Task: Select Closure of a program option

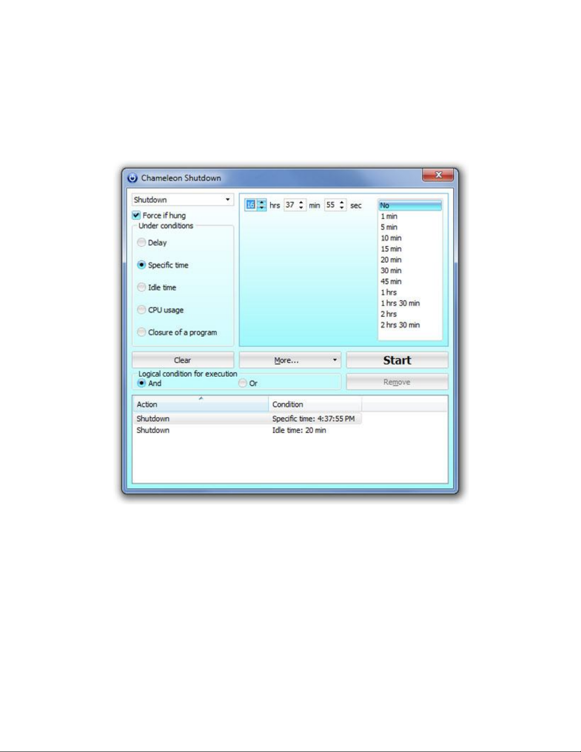Action: pos(141,332)
